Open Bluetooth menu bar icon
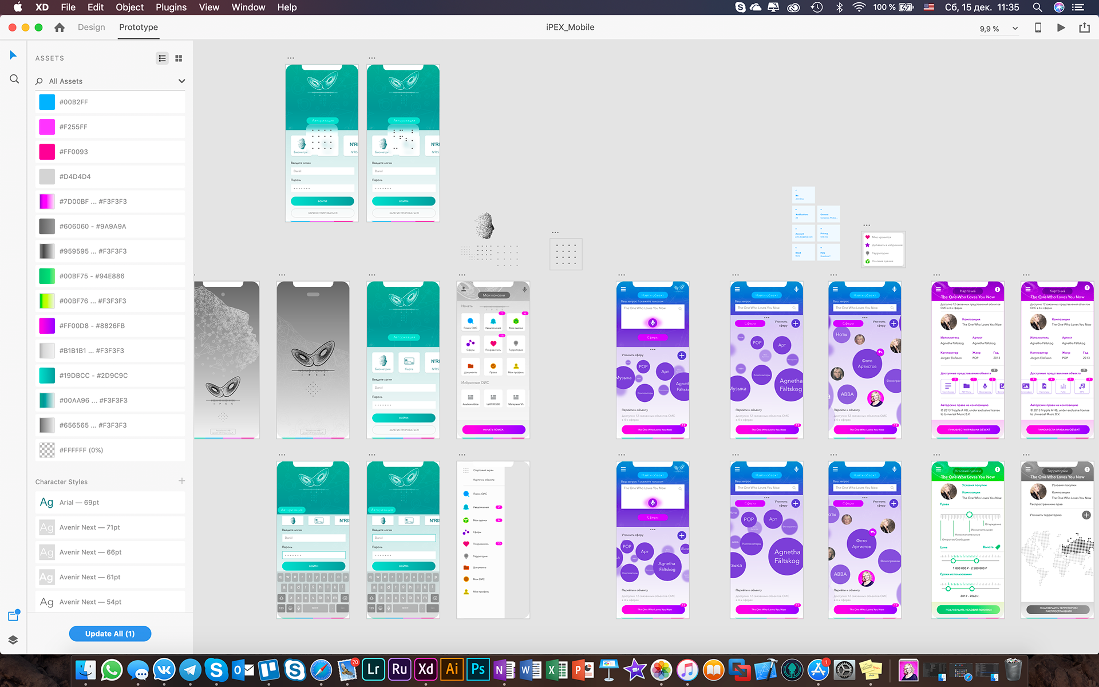 coord(839,7)
